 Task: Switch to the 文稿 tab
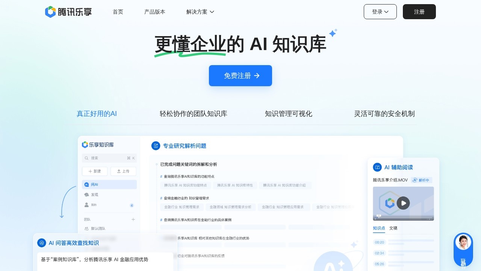click(x=393, y=228)
